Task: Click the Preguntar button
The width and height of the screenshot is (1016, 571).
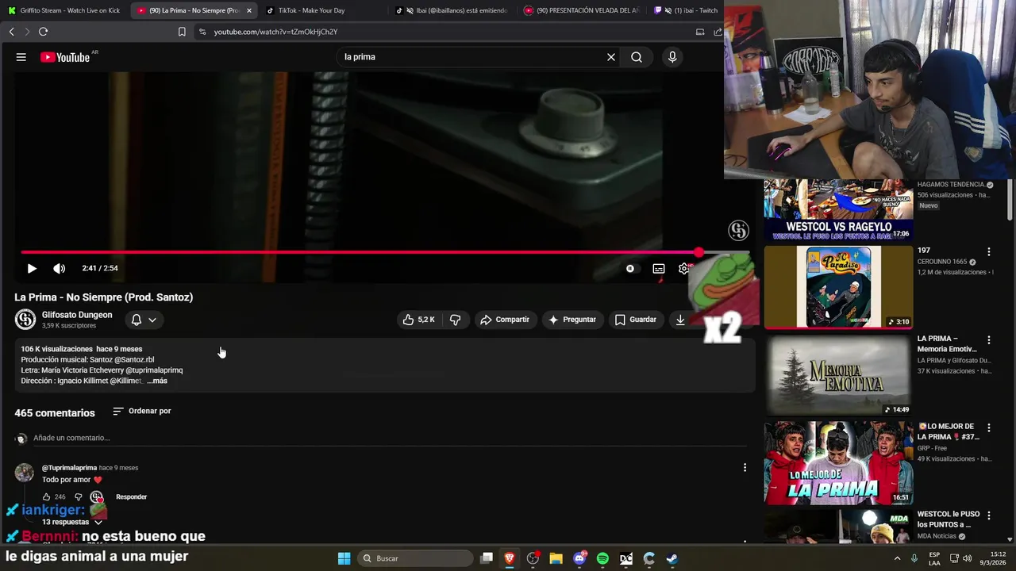Action: click(572, 320)
